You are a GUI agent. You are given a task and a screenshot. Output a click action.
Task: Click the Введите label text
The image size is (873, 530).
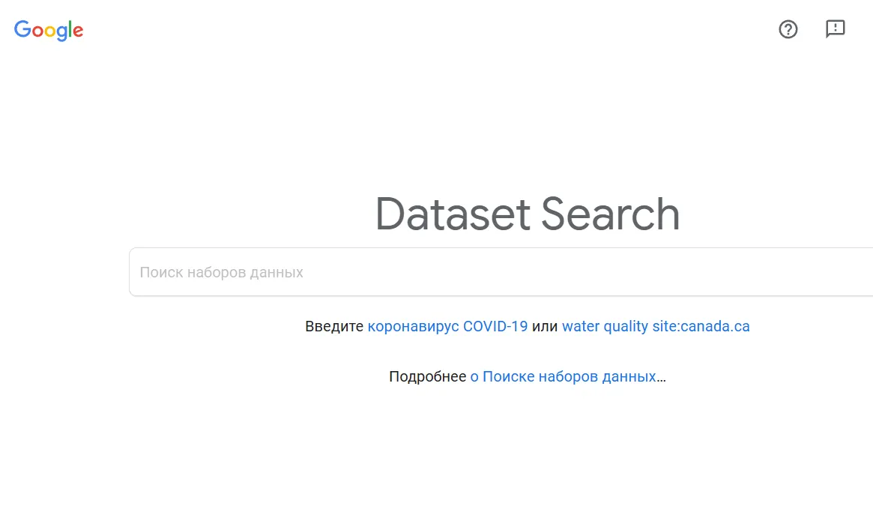(334, 326)
